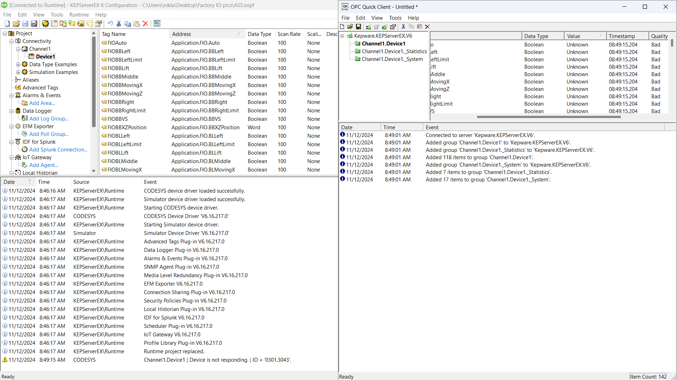The image size is (677, 380).
Task: Click Add Splunk Connection link
Action: [x=58, y=149]
